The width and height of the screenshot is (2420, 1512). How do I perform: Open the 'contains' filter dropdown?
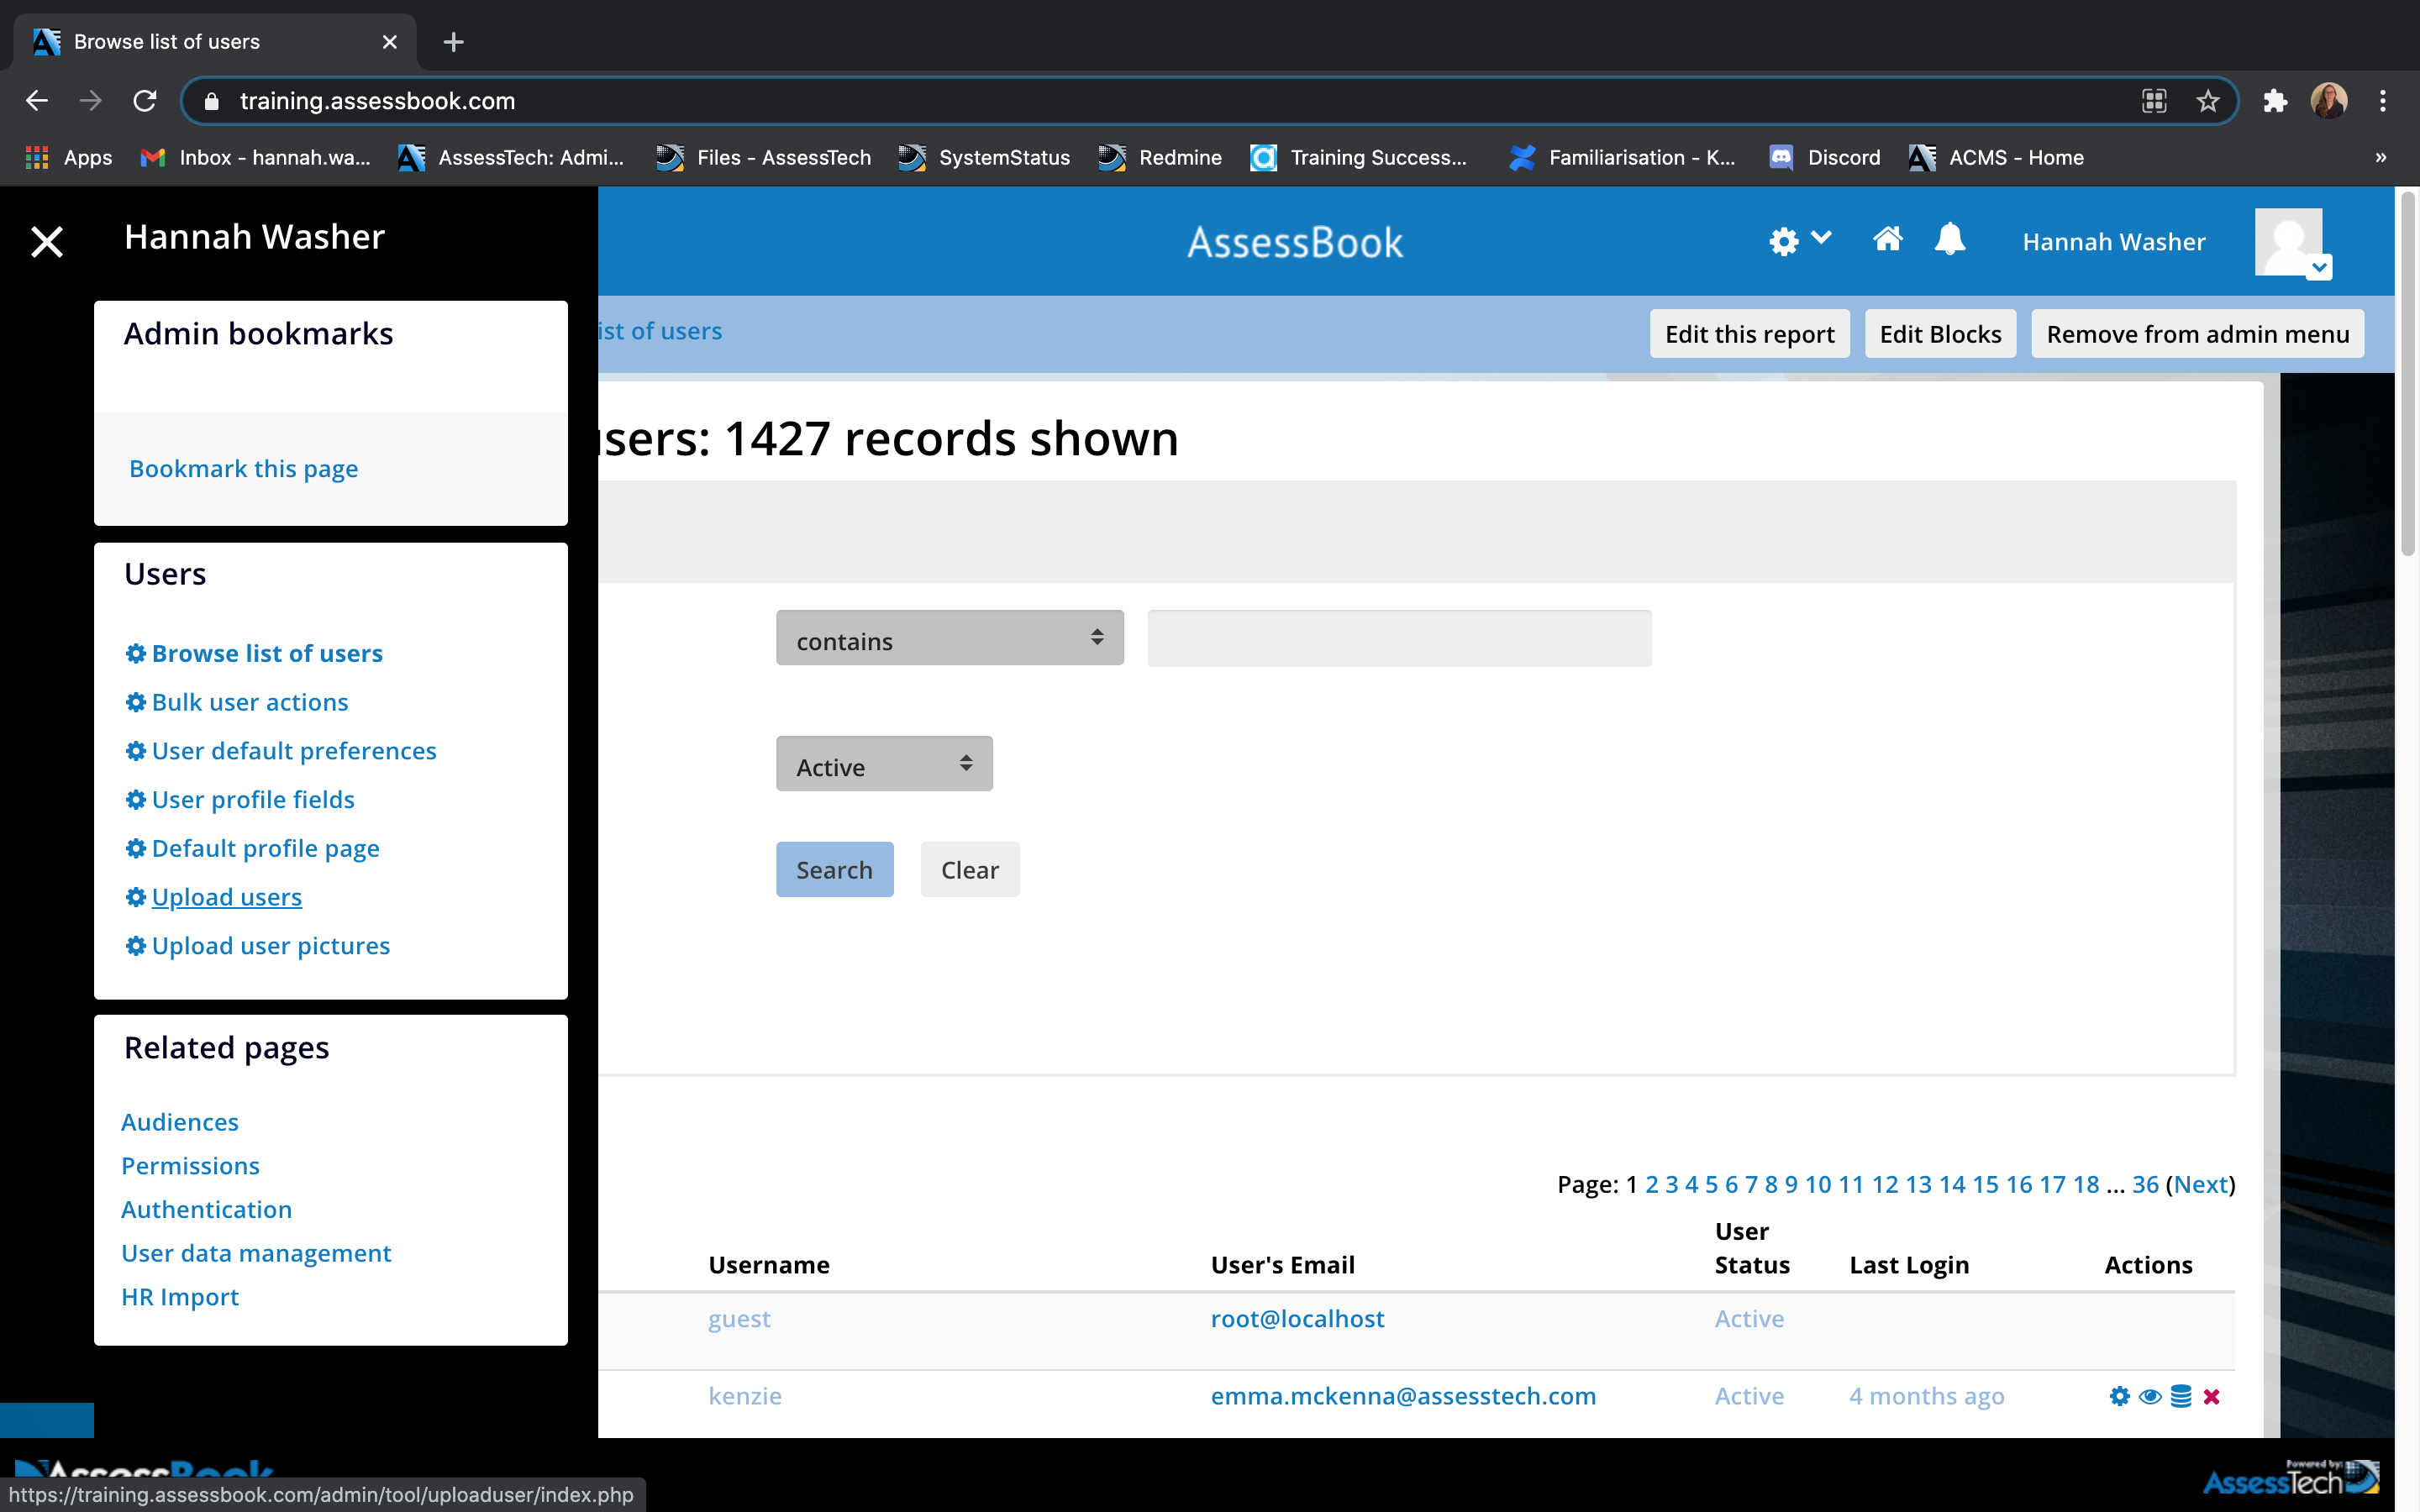click(949, 638)
